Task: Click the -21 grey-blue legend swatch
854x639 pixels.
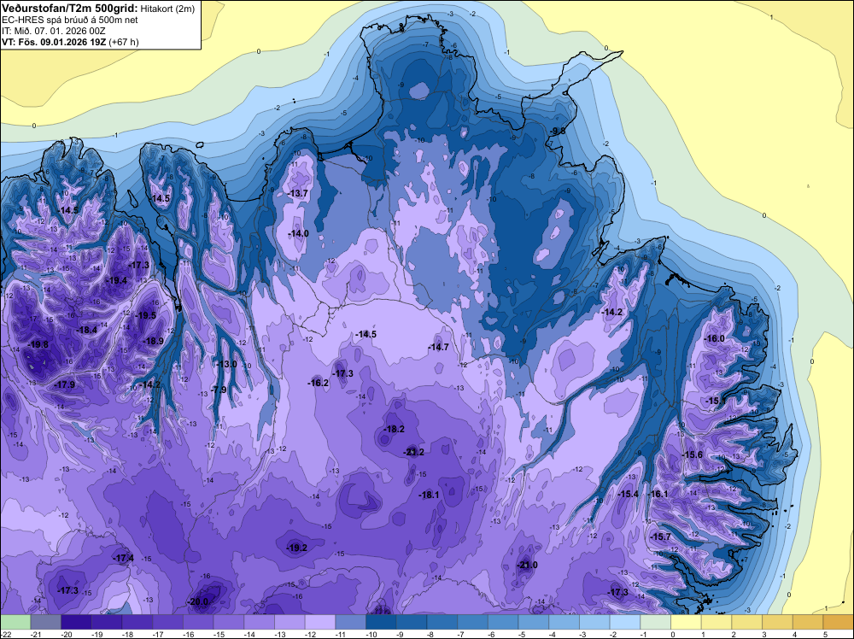Action: pos(46,622)
